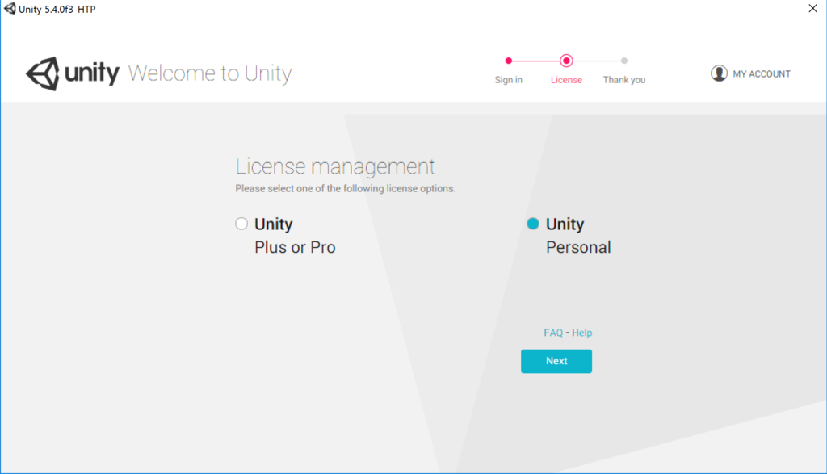Click the Thank you step marker
Image resolution: width=827 pixels, height=474 pixels.
[624, 61]
